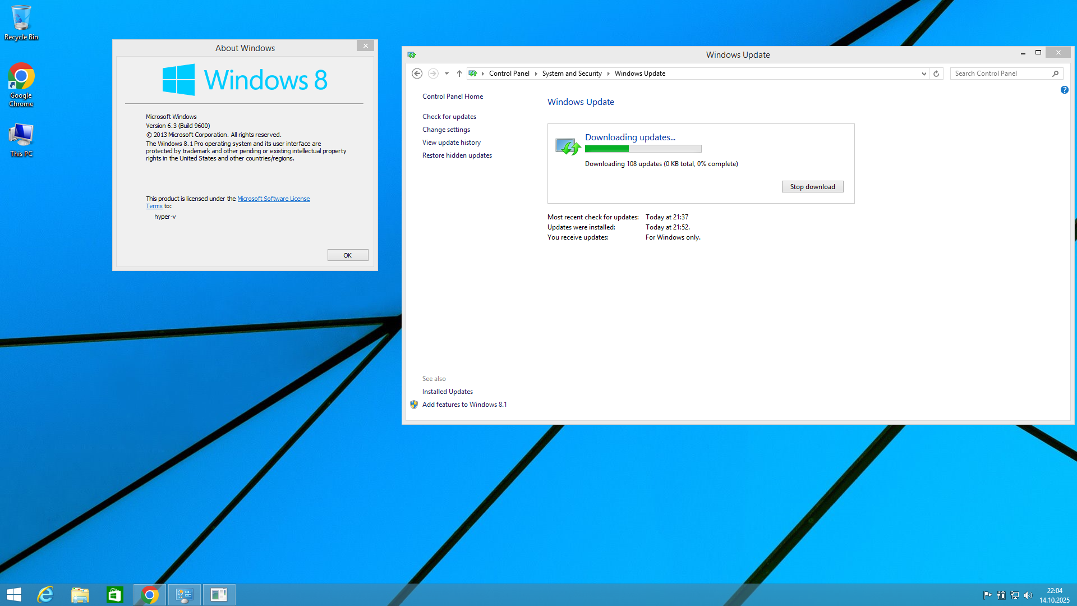The height and width of the screenshot is (606, 1077).
Task: Expand the arrow after Control Panel breadcrumb
Action: tap(536, 74)
